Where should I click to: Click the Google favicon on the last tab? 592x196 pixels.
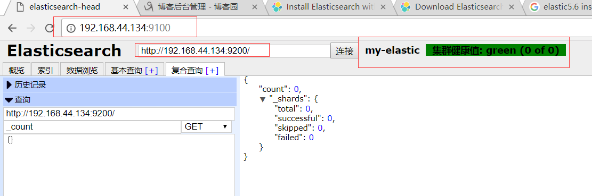click(x=534, y=7)
